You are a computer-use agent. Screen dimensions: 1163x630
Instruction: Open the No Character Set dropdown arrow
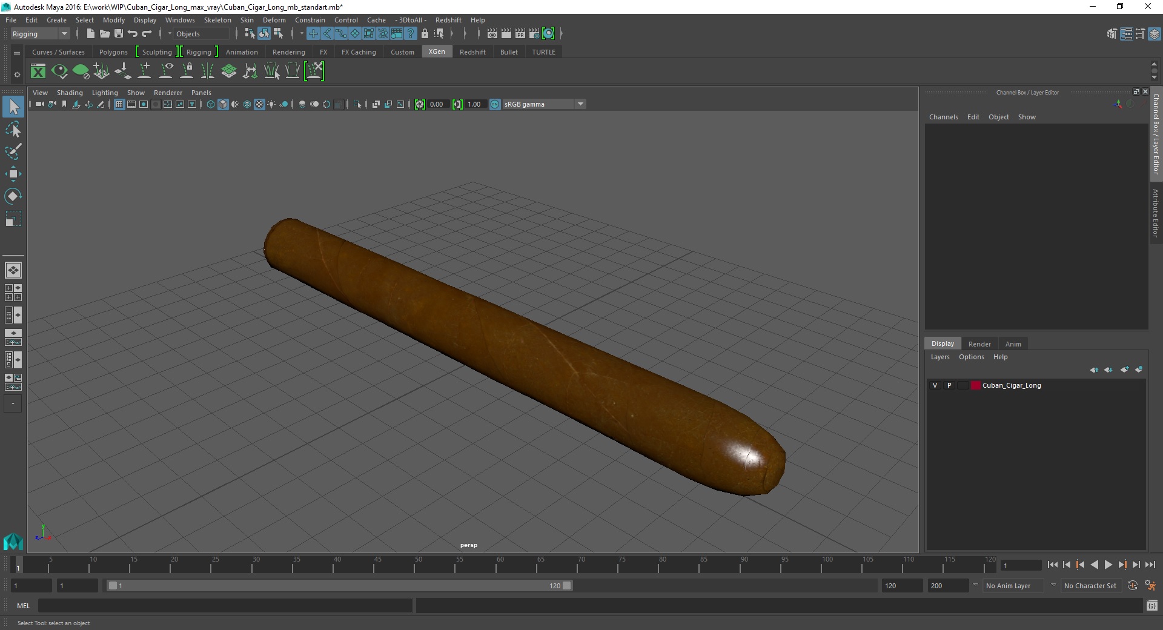click(1053, 585)
